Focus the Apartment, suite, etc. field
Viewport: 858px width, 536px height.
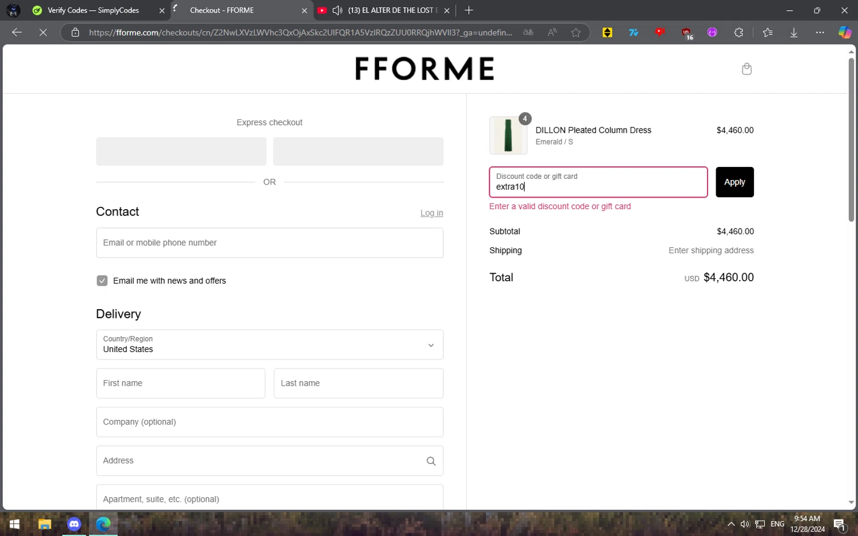click(269, 497)
